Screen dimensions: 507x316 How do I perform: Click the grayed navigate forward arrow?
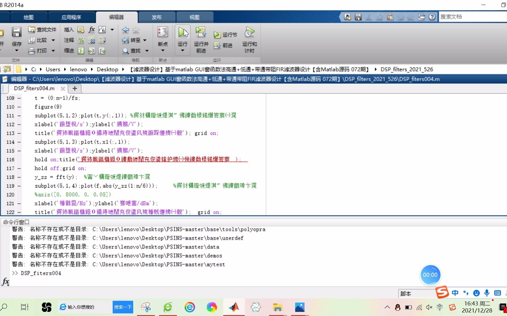point(136,30)
